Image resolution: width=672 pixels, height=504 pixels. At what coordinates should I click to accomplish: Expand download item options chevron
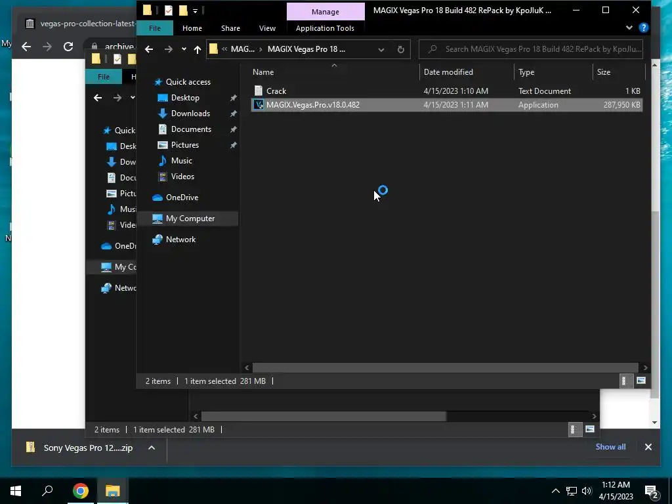click(x=152, y=448)
